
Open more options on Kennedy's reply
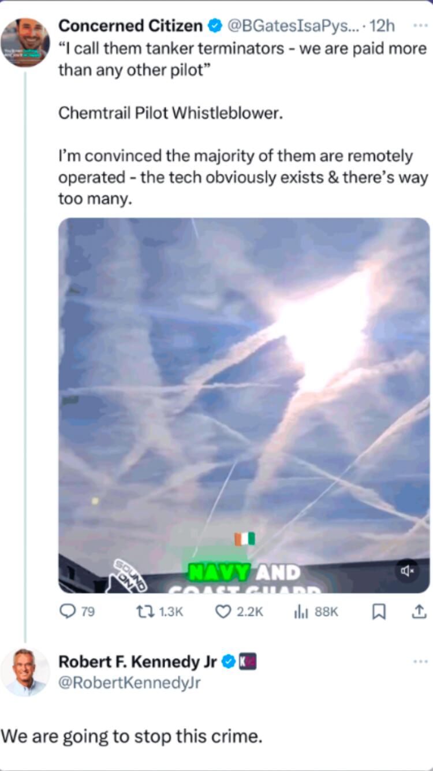click(420, 662)
